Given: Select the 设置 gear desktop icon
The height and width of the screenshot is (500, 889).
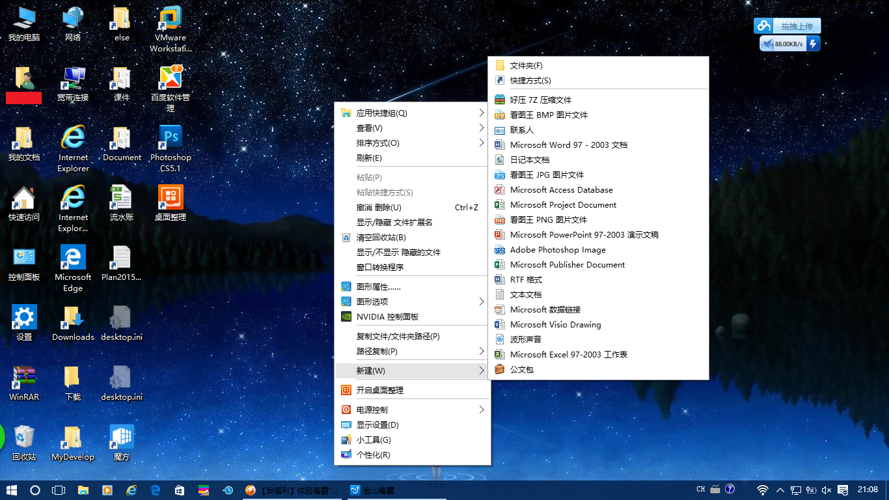Looking at the screenshot, I should 24,323.
